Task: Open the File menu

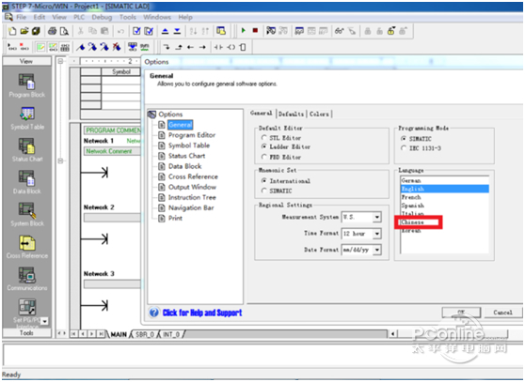Action: tap(21, 17)
